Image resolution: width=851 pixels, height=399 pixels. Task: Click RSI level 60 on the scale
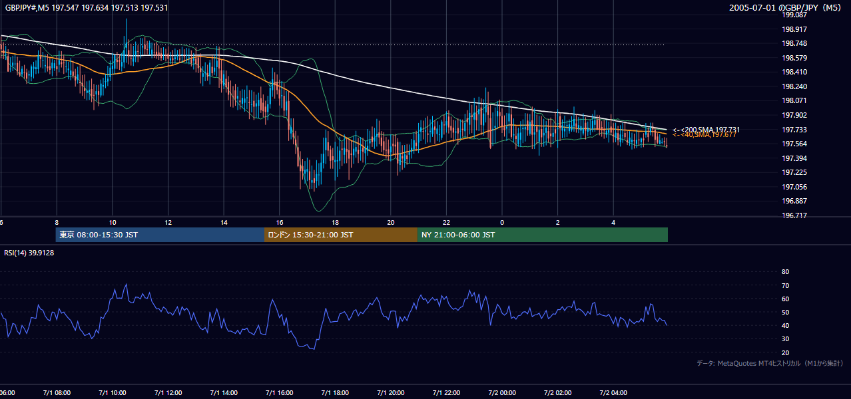785,299
